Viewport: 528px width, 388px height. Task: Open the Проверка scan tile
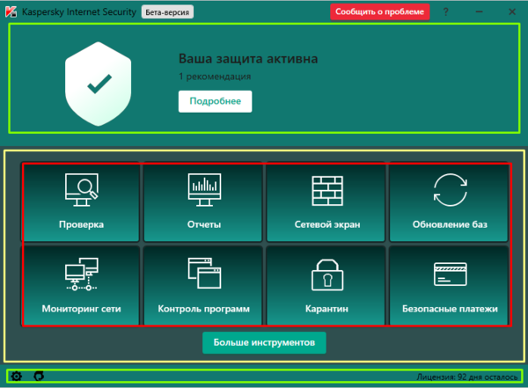[x=81, y=202]
